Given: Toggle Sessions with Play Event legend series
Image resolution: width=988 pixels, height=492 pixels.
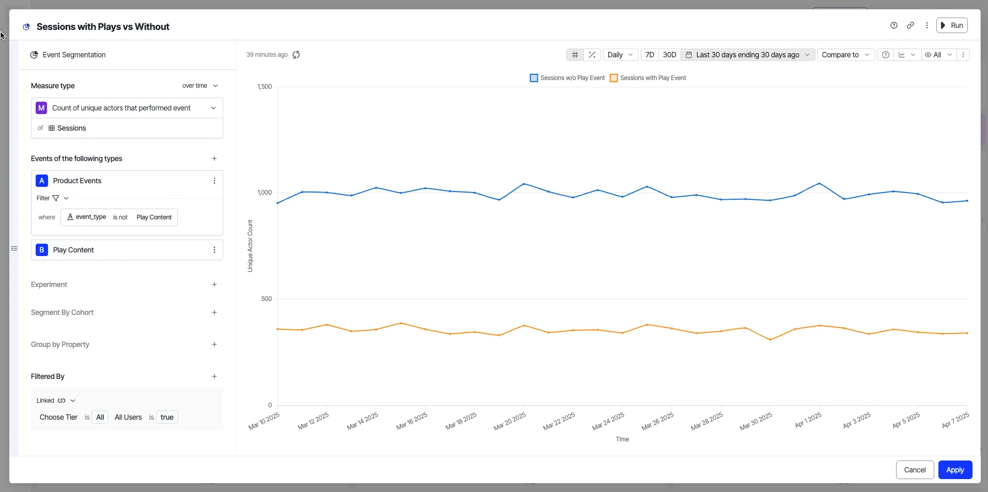Looking at the screenshot, I should [x=648, y=78].
